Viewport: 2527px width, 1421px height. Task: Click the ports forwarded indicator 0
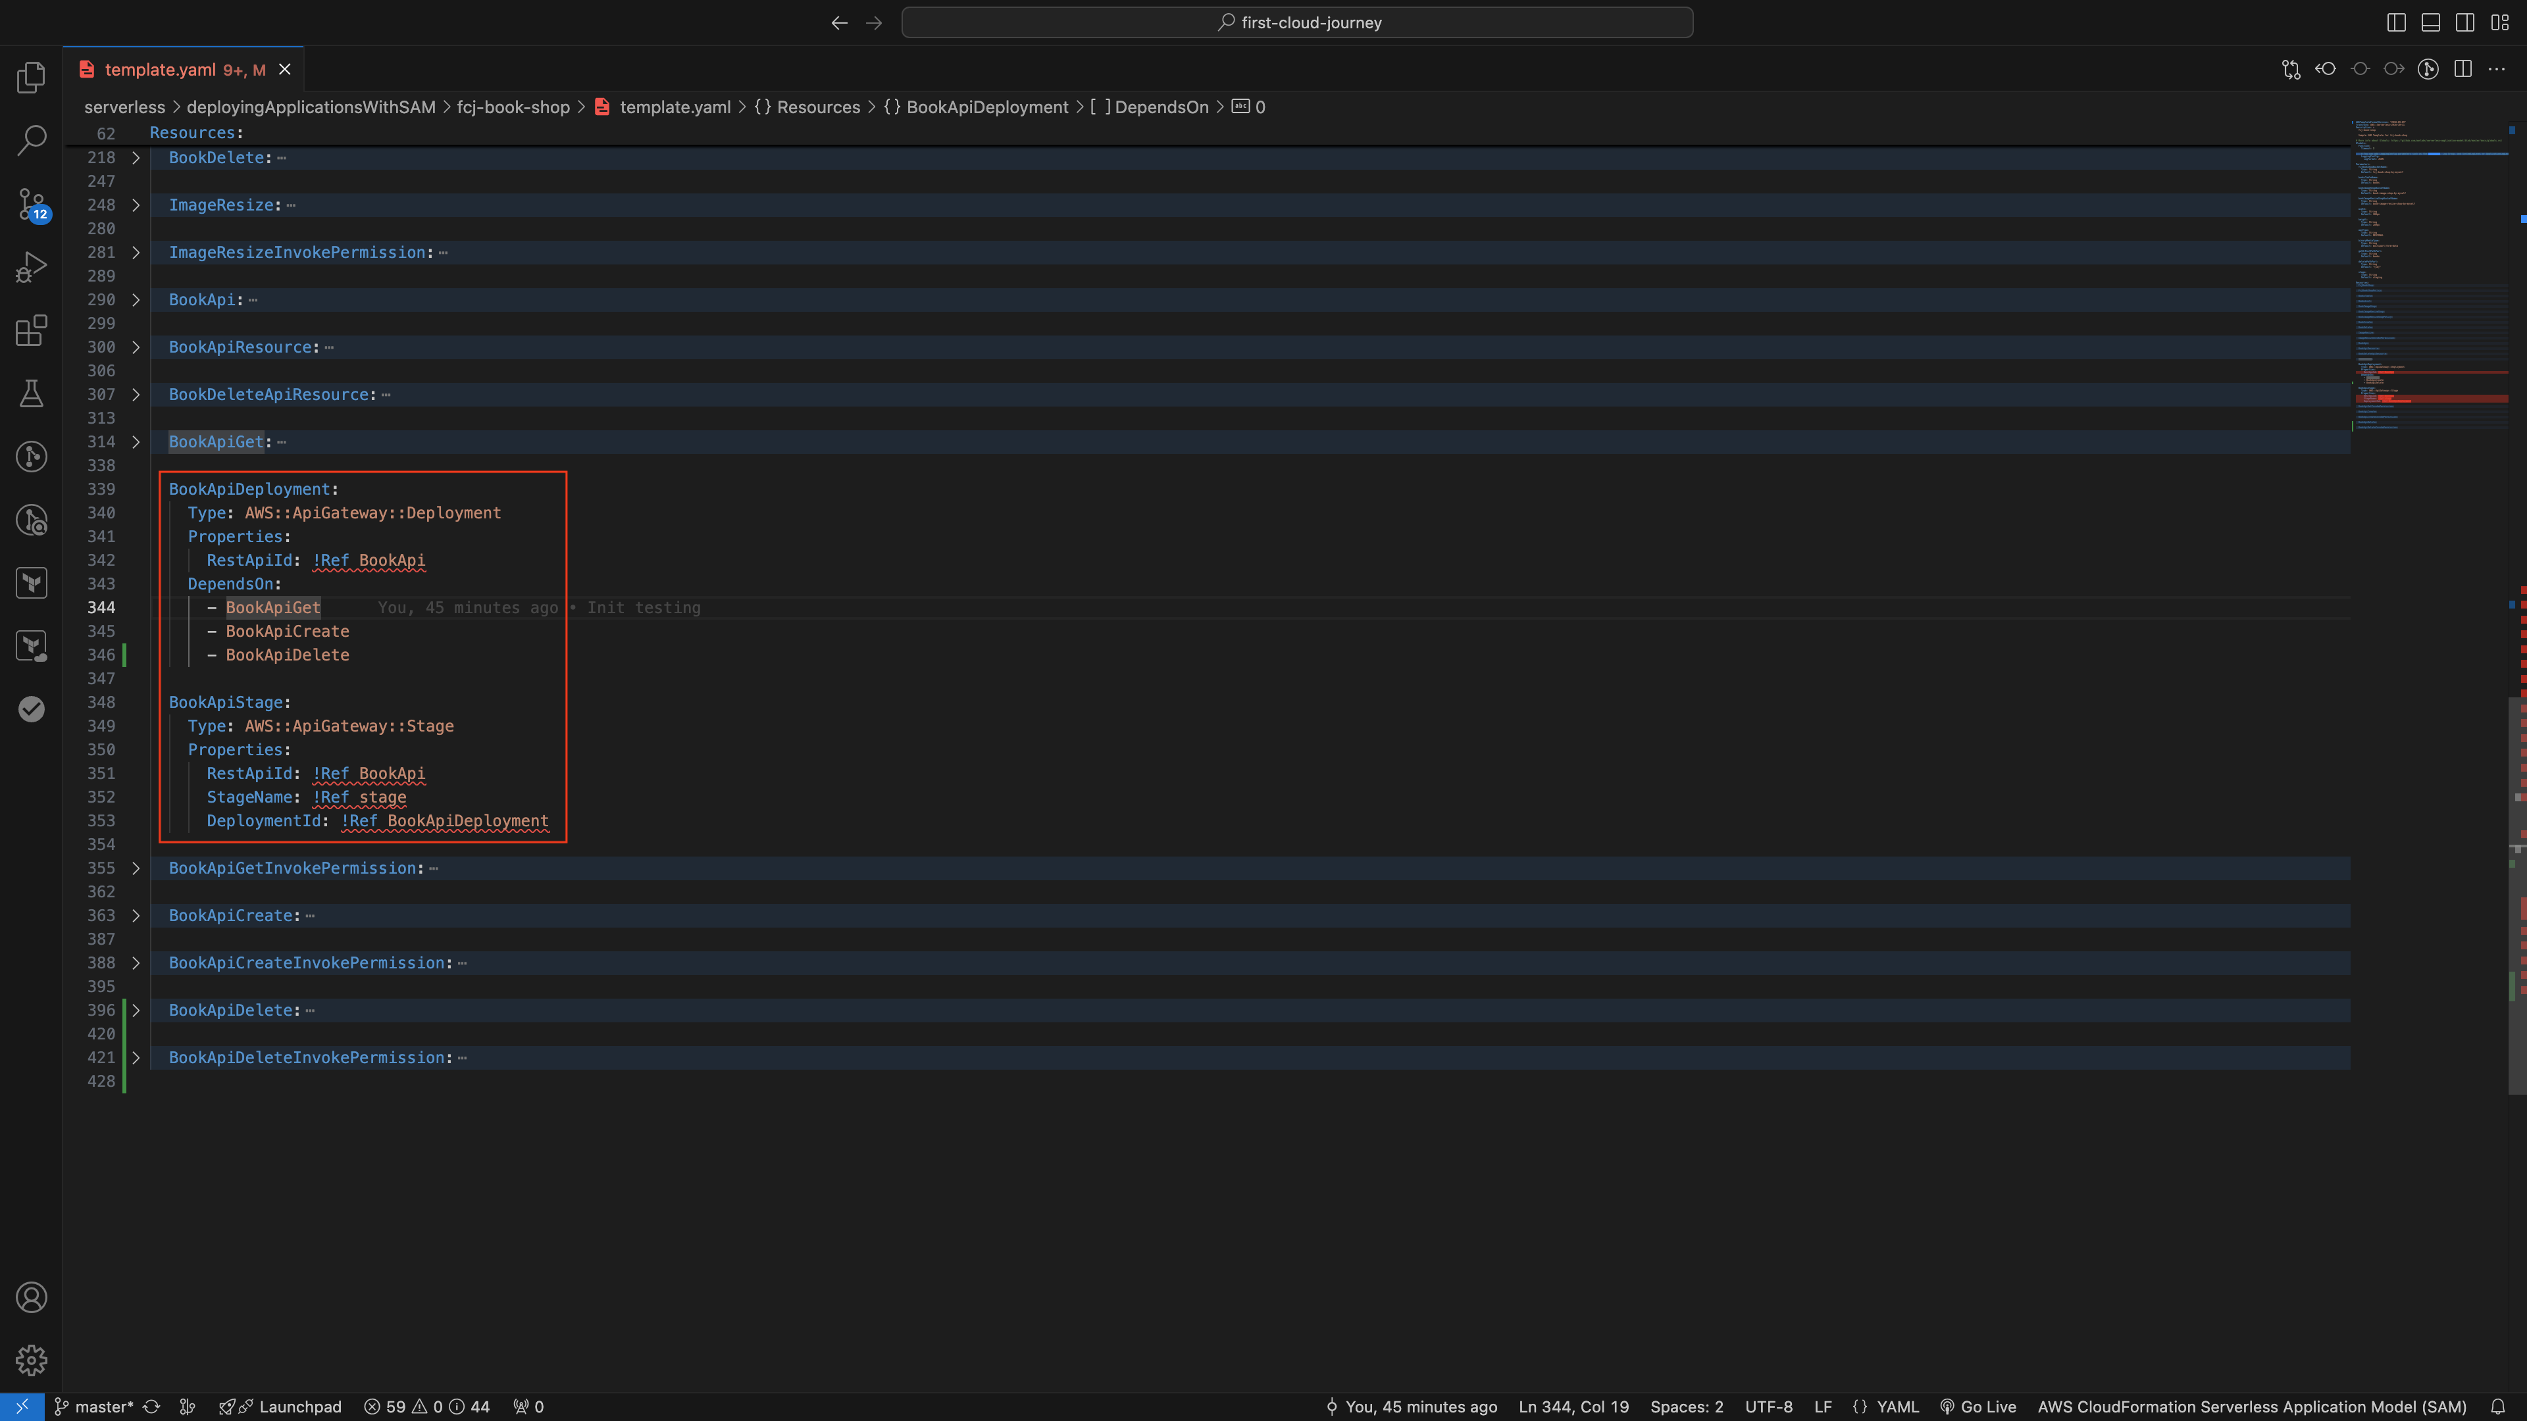click(x=528, y=1407)
